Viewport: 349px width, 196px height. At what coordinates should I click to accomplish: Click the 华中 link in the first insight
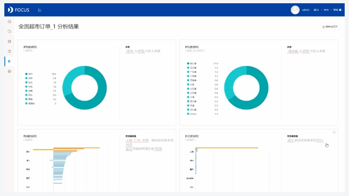coord(130,51)
